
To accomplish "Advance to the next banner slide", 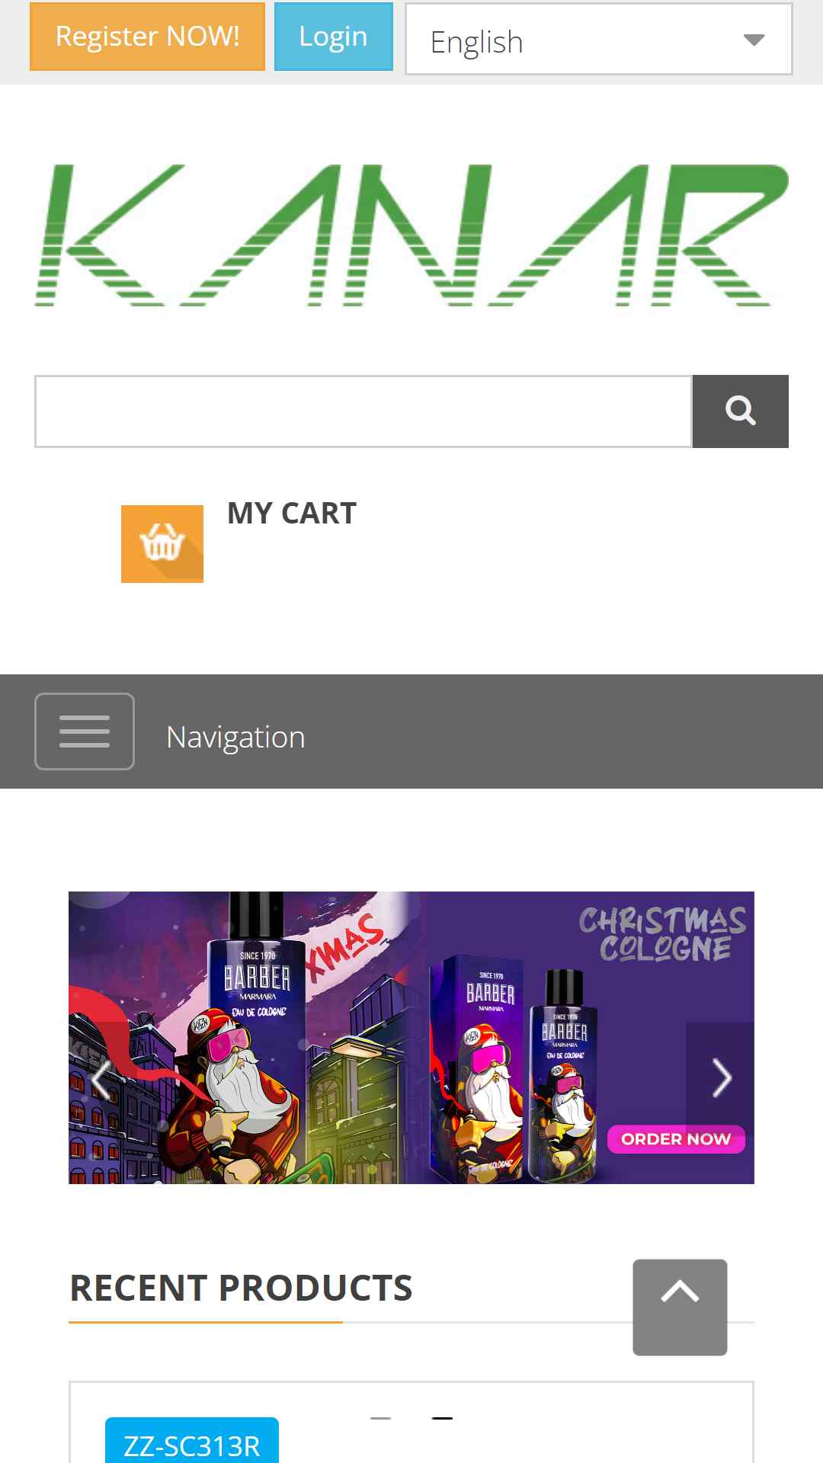I will pos(720,1079).
